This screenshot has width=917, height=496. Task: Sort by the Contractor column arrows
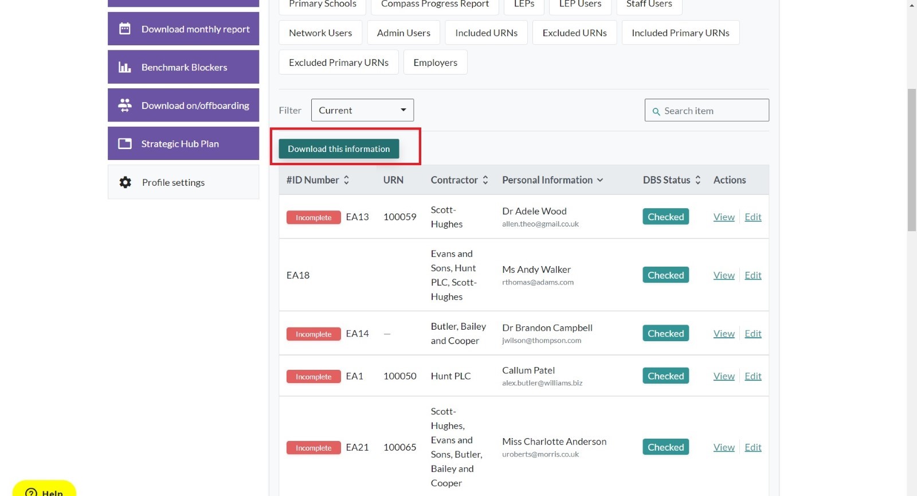[x=485, y=180]
